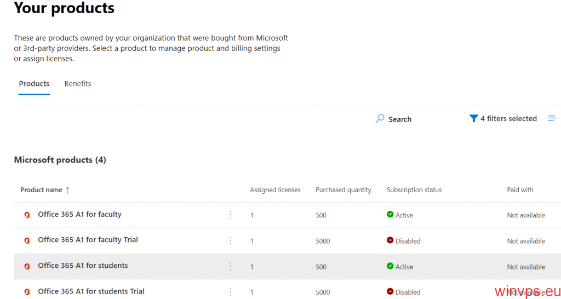561x299 pixels.
Task: Click the Office icon beside A1 for students
Action: 27,266
